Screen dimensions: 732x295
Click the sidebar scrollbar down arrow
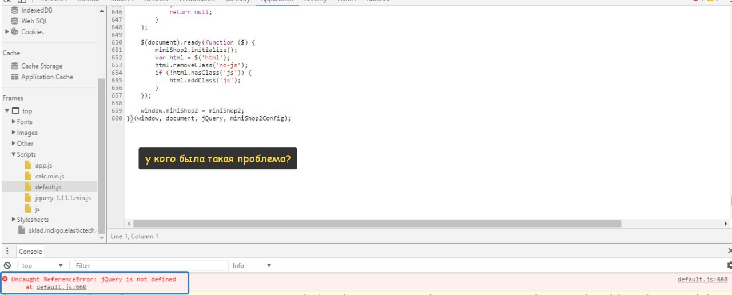click(x=102, y=237)
